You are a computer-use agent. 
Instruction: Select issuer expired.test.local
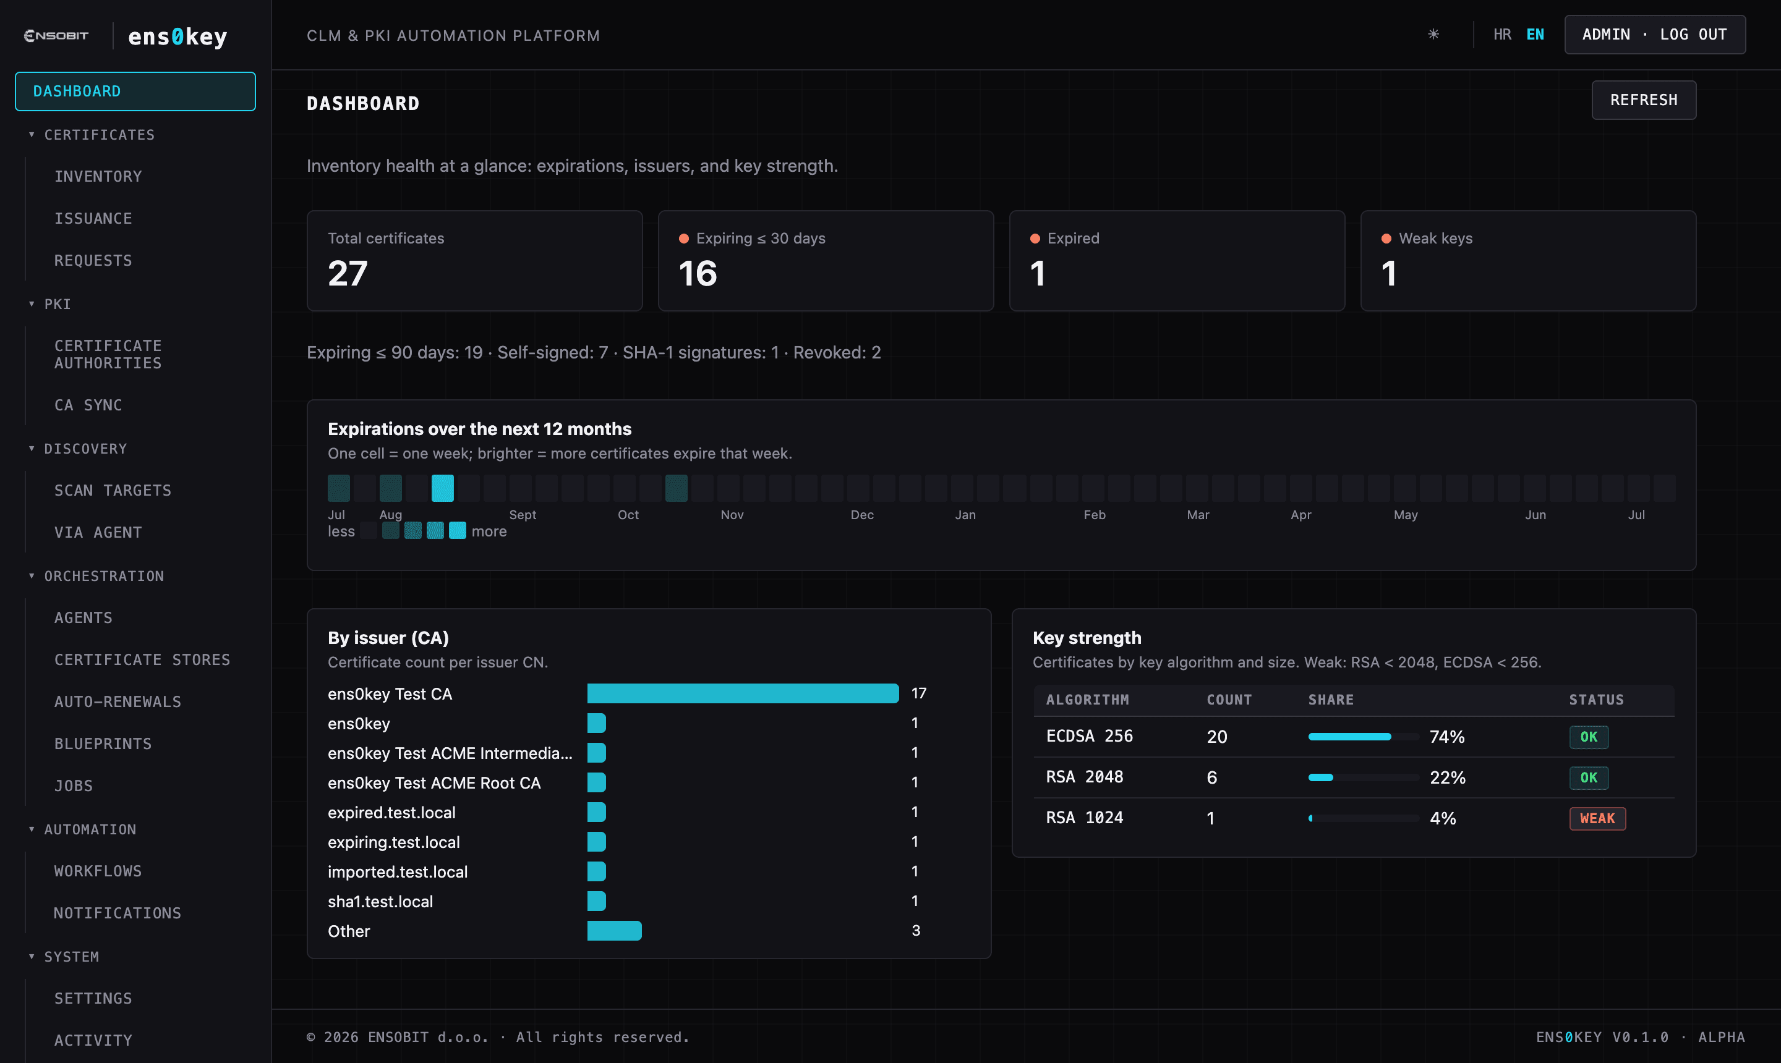(391, 812)
